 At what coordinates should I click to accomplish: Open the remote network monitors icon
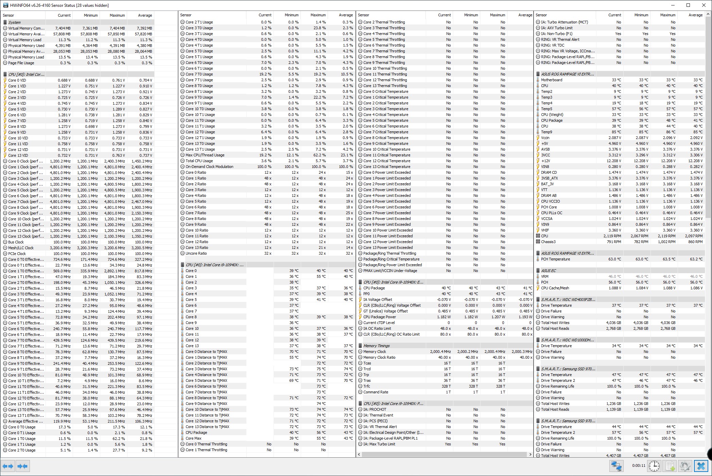coord(617,466)
